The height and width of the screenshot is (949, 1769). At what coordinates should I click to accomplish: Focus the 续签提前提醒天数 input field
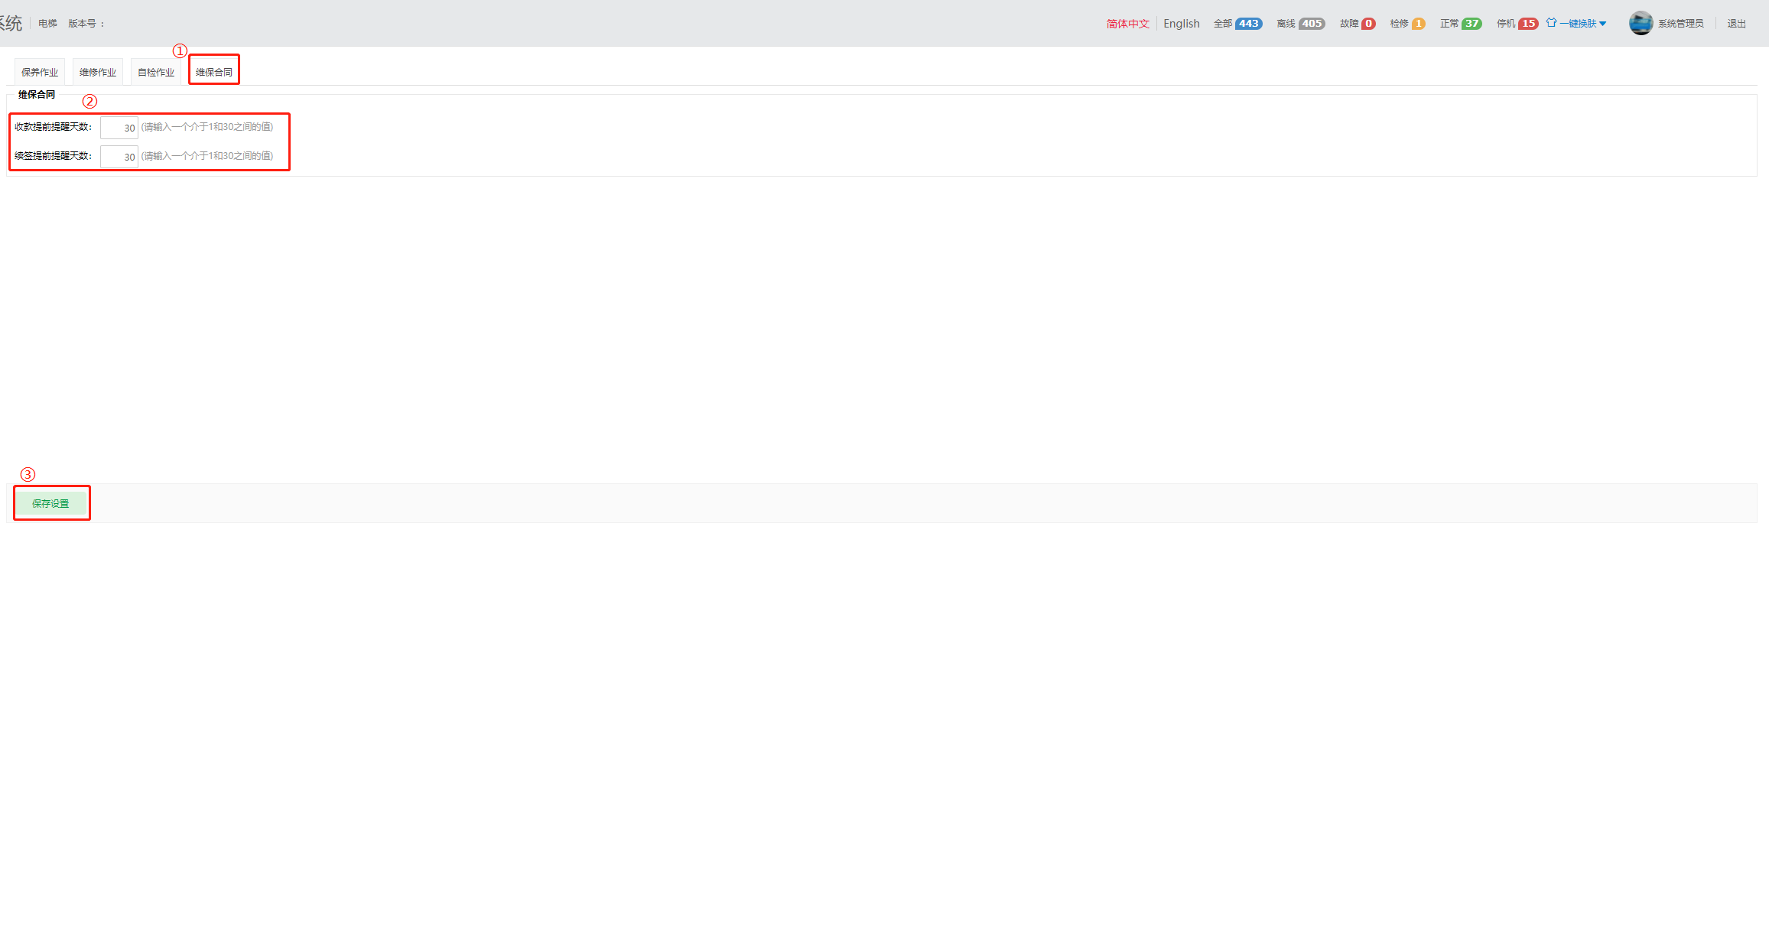(x=119, y=157)
